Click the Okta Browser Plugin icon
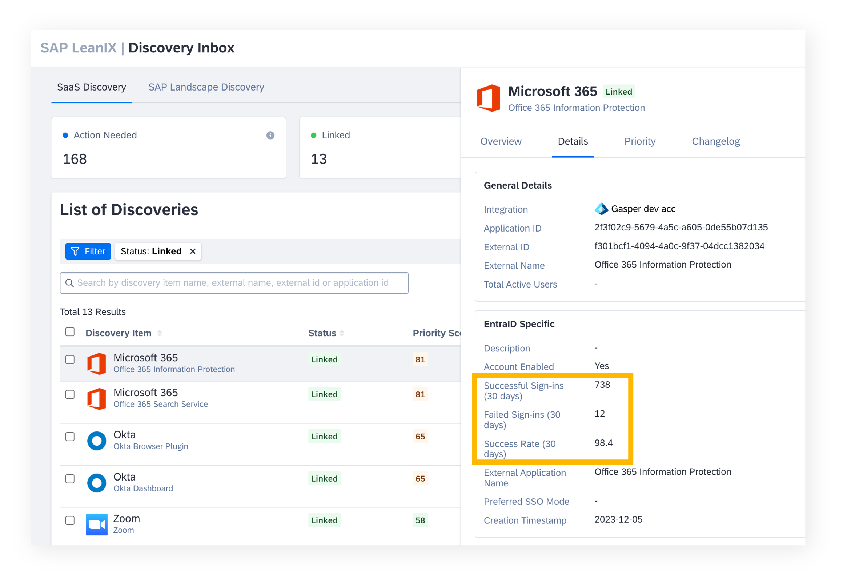The height and width of the screenshot is (583, 843). (x=97, y=441)
